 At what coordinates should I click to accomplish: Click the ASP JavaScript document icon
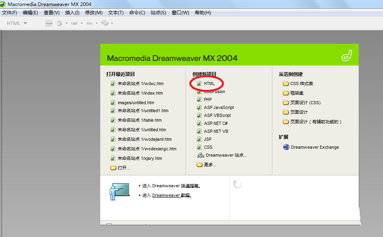200,108
